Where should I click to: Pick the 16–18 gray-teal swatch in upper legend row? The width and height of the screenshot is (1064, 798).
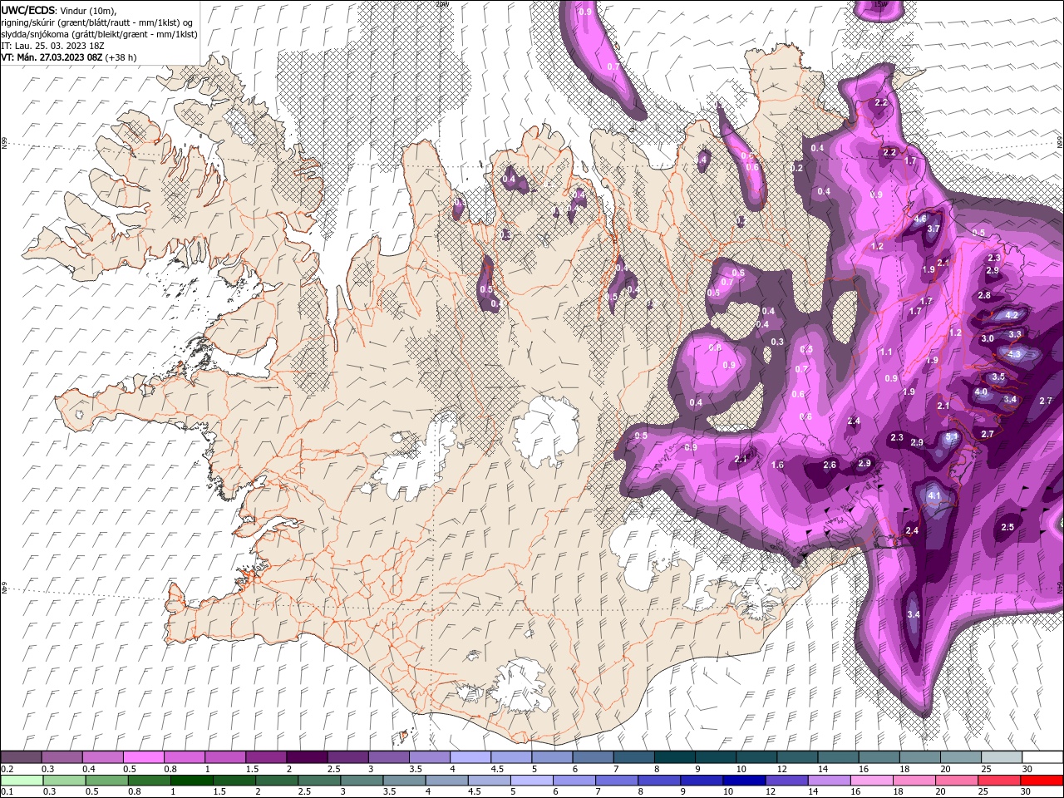pos(879,757)
